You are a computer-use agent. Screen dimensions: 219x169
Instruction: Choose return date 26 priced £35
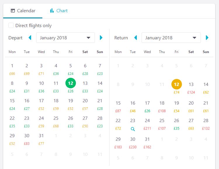(x=176, y=123)
